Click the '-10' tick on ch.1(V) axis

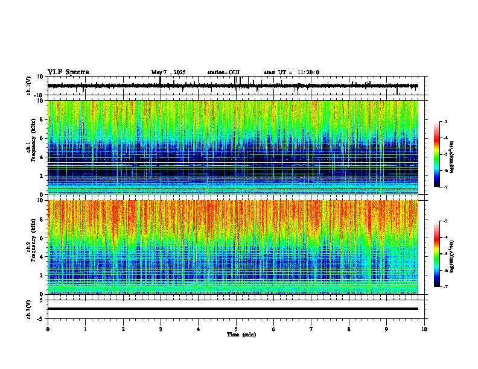tap(39, 95)
